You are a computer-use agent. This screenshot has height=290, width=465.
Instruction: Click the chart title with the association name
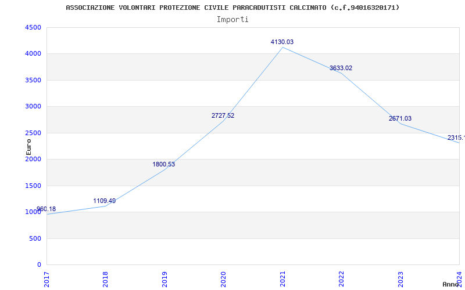pyautogui.click(x=233, y=8)
